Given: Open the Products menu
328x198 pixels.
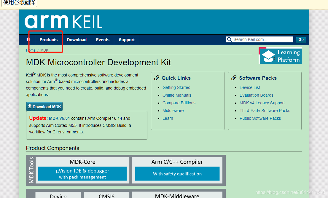Looking at the screenshot, I should tap(49, 40).
